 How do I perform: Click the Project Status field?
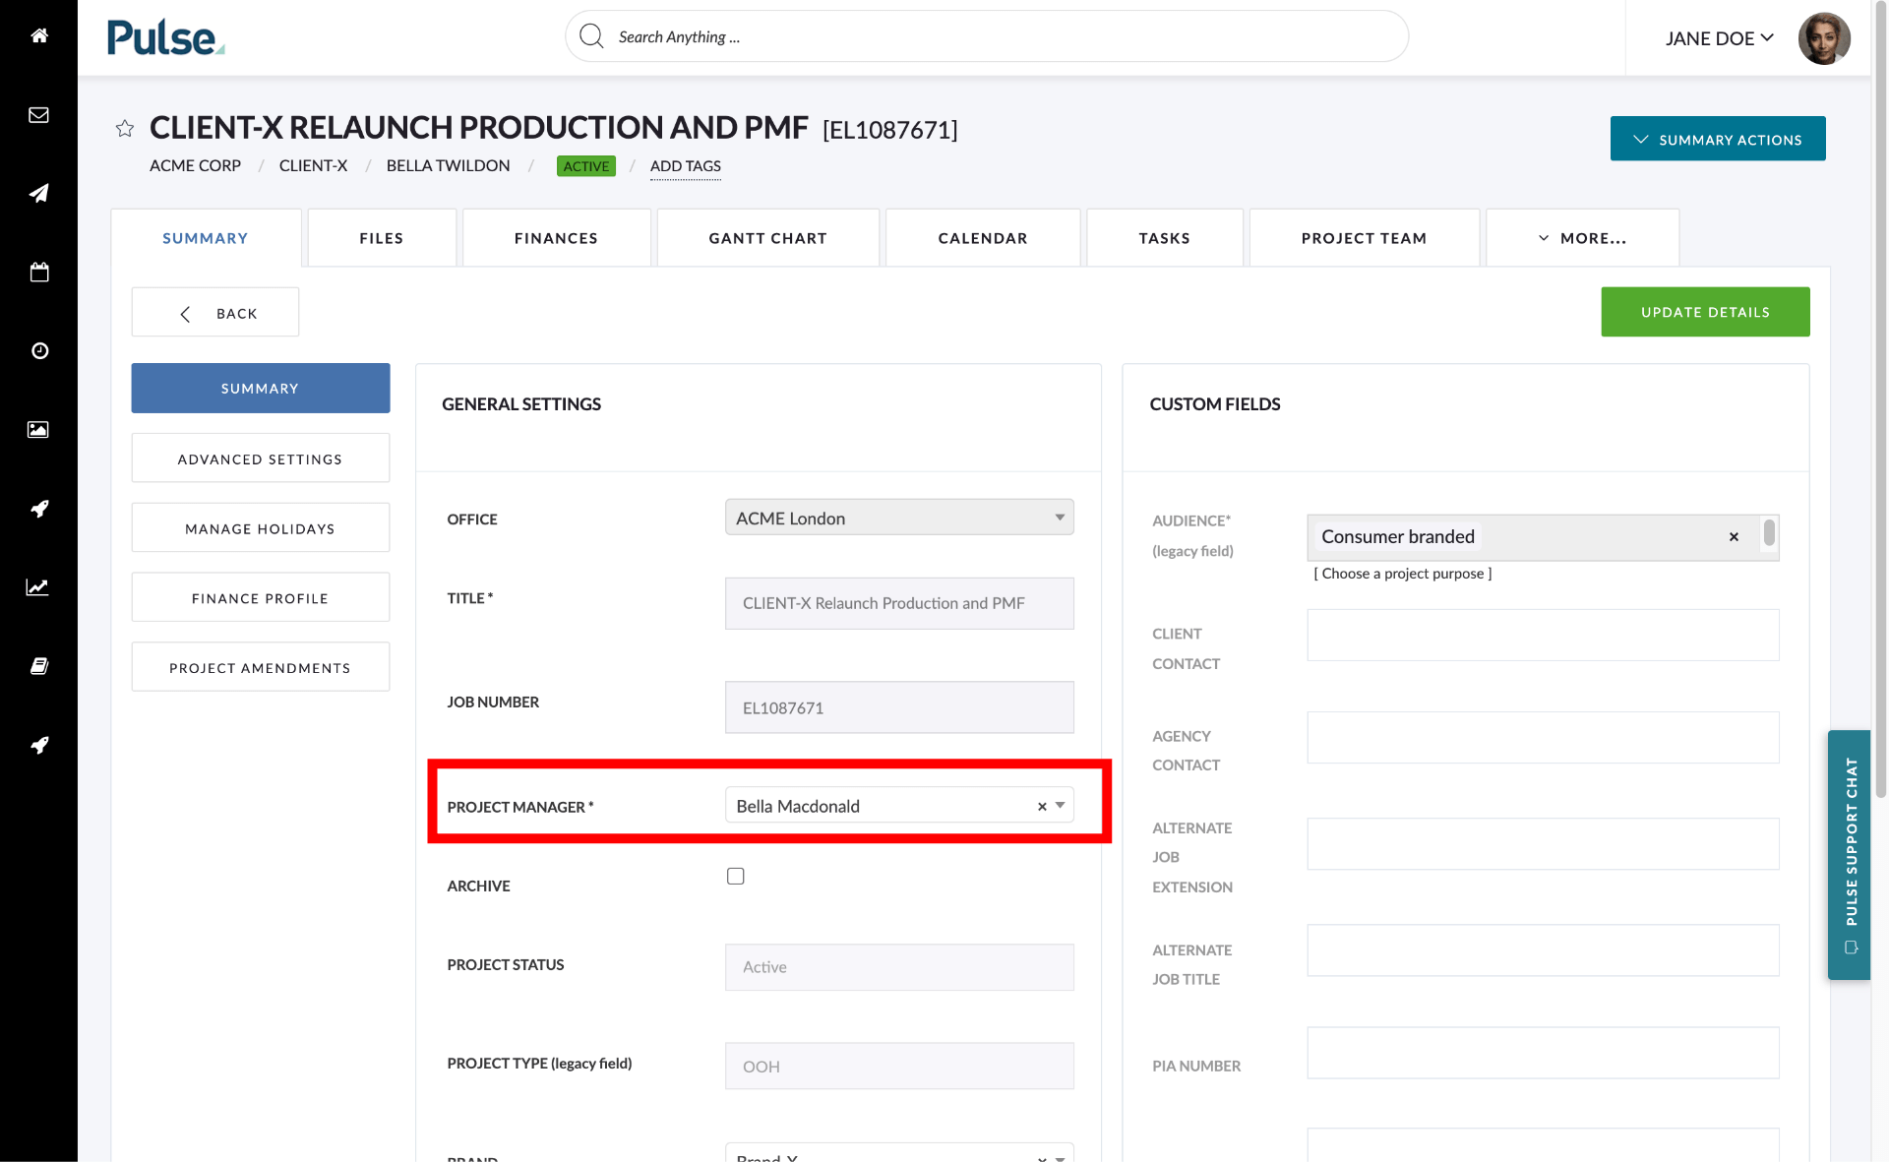pos(899,967)
